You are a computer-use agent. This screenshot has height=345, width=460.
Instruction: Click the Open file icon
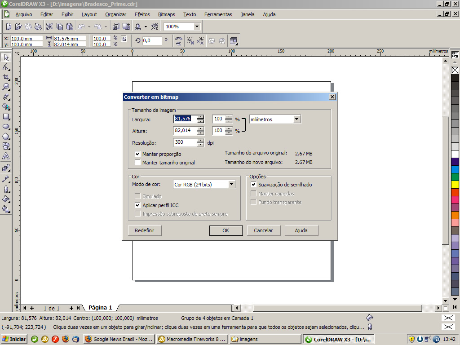(18, 27)
